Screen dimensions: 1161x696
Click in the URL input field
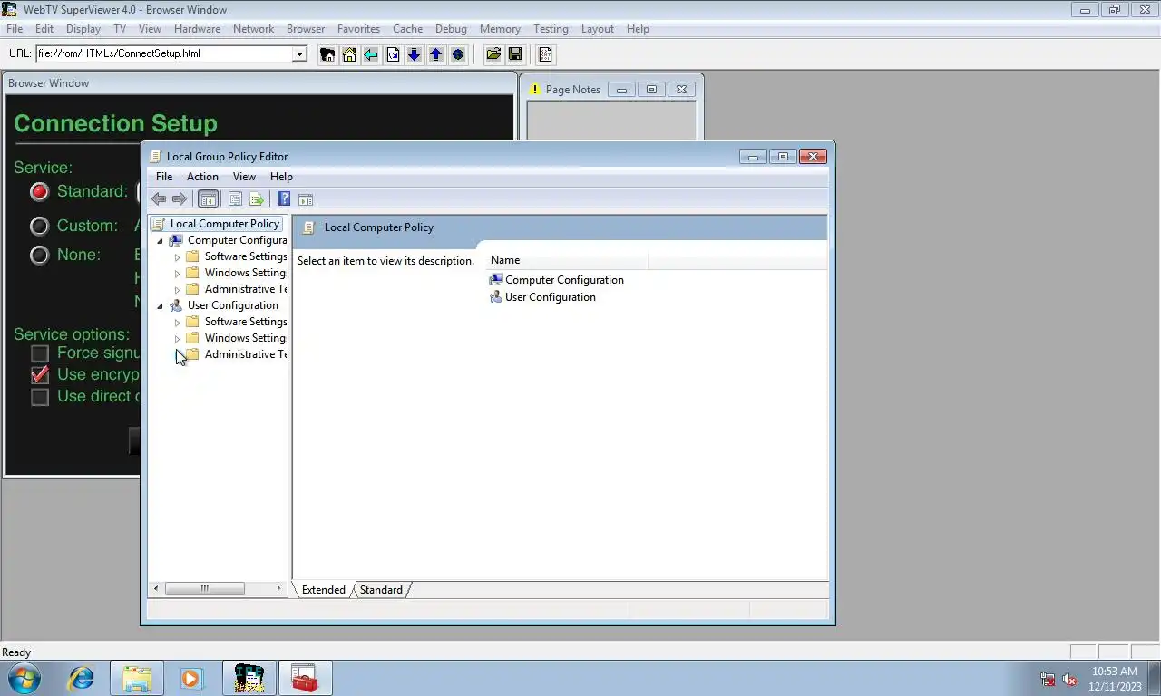(x=163, y=54)
